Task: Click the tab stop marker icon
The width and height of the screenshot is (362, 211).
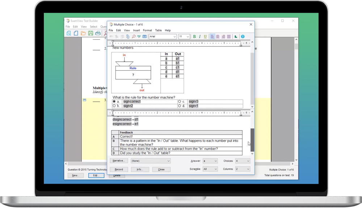Action: pyautogui.click(x=236, y=36)
